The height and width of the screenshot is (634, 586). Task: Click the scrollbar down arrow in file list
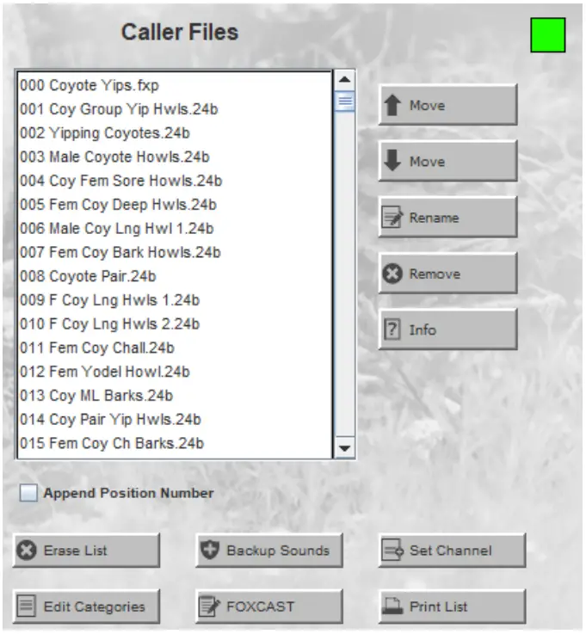click(x=344, y=448)
